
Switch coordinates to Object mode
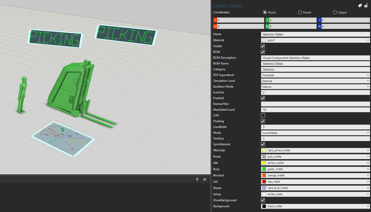coord(335,12)
